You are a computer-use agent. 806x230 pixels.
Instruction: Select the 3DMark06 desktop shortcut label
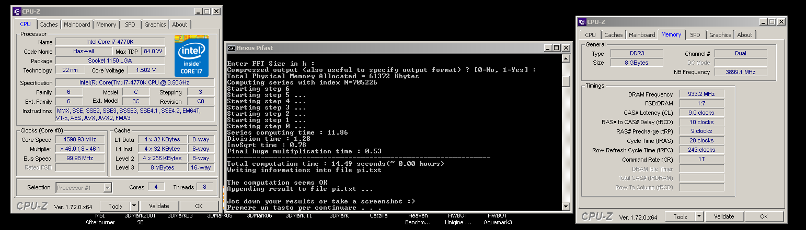click(259, 215)
